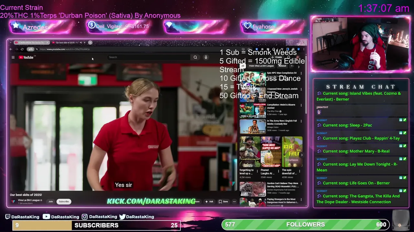414x232 pixels.
Task: Click the Ask button under video
Action: 209,202
